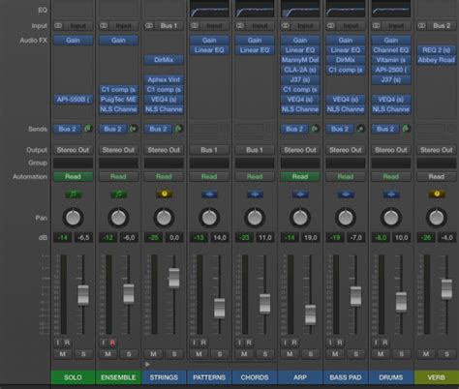459x389 pixels.
Task: Open the SOLO channel Stereo Out output menu
Action: [73, 150]
